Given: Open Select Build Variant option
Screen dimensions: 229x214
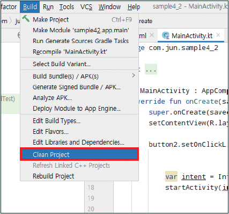Looking at the screenshot, I should [x=79, y=64].
